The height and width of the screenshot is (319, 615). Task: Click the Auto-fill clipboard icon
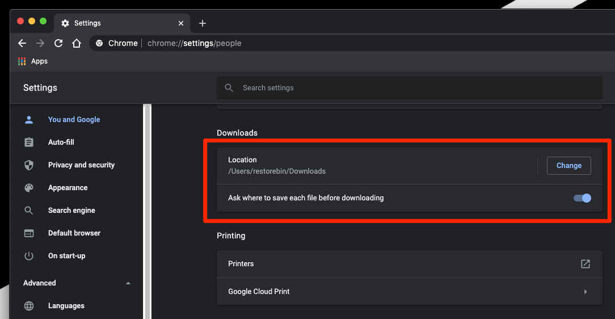[x=28, y=142]
